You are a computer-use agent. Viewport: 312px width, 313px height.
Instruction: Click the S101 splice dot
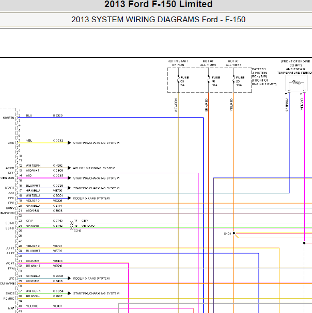(x=234, y=233)
